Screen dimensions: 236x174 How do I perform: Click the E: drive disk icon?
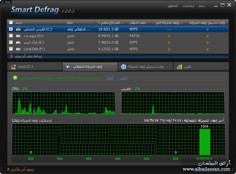click(18, 42)
